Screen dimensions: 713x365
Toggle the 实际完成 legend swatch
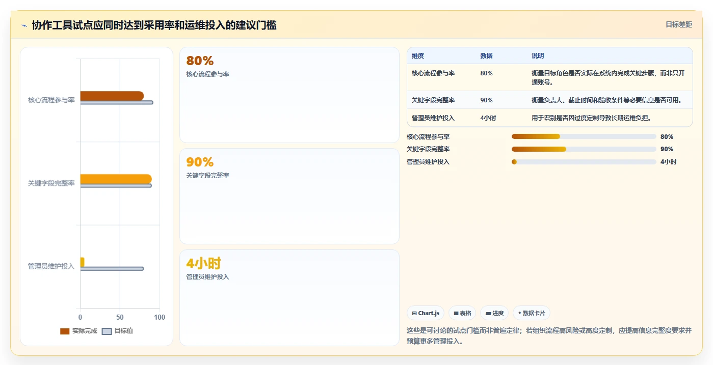pos(65,331)
